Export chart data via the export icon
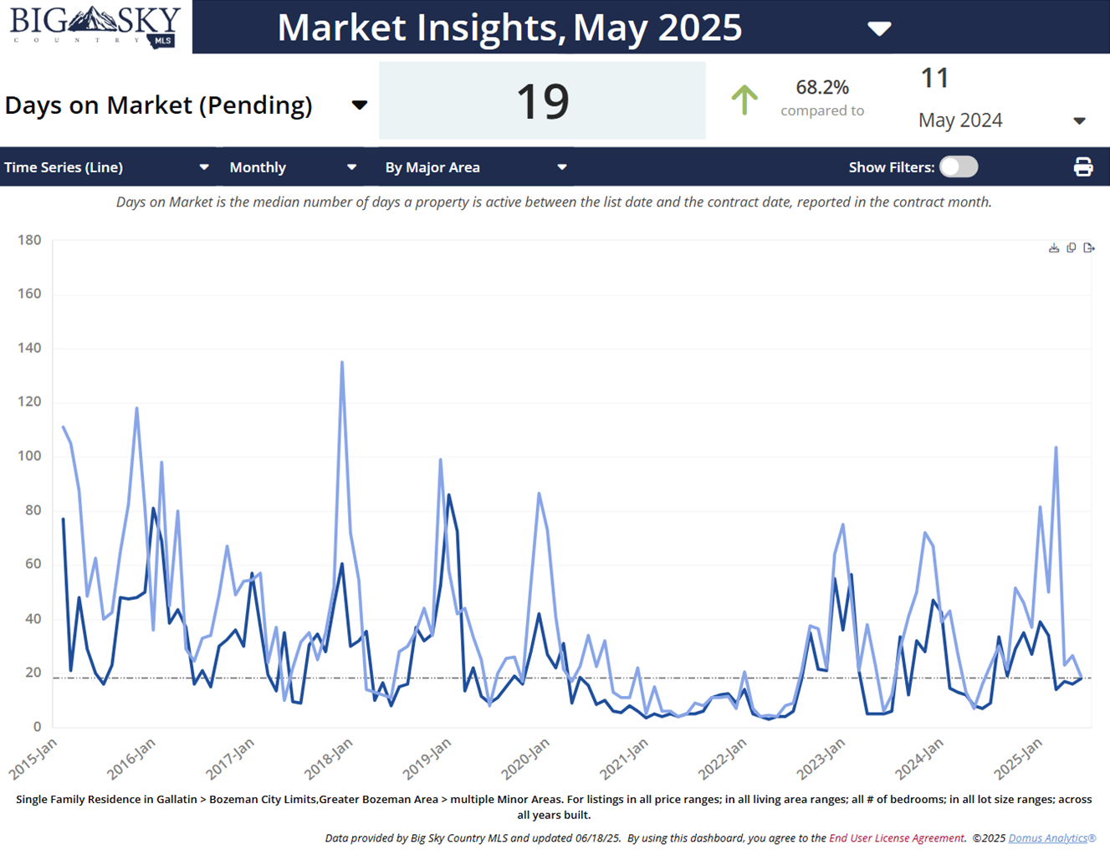The width and height of the screenshot is (1110, 855). click(x=1088, y=248)
